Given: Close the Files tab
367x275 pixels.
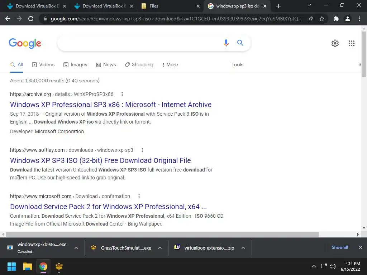Looking at the screenshot, I should click(198, 6).
